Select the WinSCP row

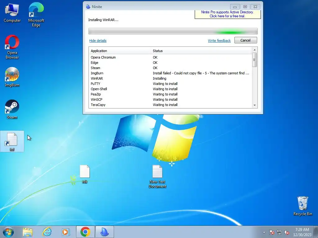pos(170,99)
